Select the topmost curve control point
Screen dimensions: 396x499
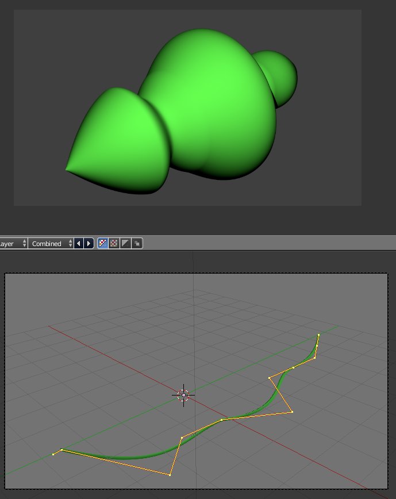[318, 335]
